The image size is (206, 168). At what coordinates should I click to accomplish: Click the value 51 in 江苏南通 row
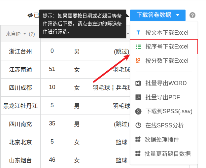[x=52, y=69]
